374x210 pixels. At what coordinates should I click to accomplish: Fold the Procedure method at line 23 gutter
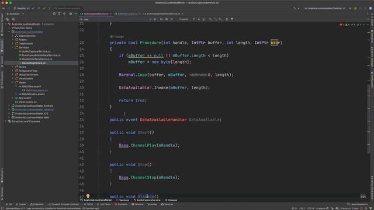[x=99, y=43]
